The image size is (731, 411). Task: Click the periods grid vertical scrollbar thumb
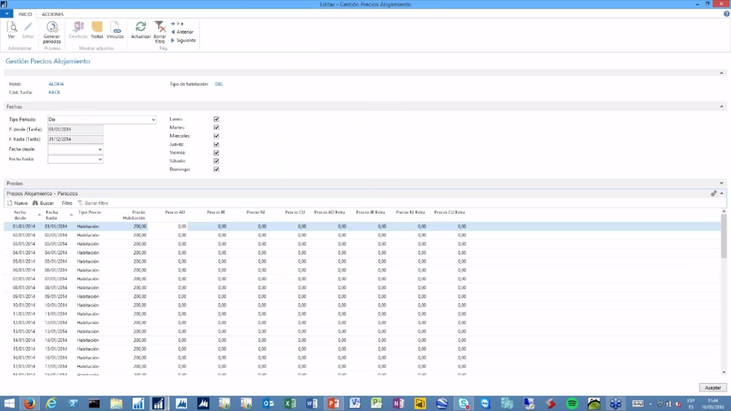tap(723, 236)
